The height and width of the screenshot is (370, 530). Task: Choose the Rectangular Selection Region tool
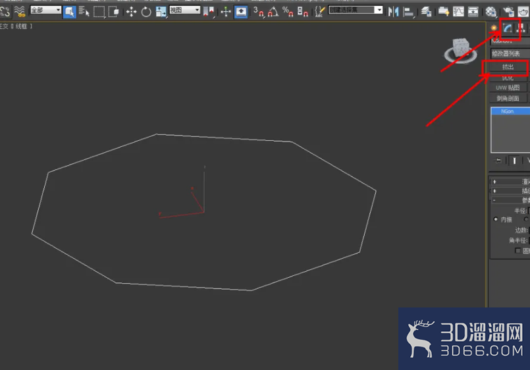click(99, 12)
